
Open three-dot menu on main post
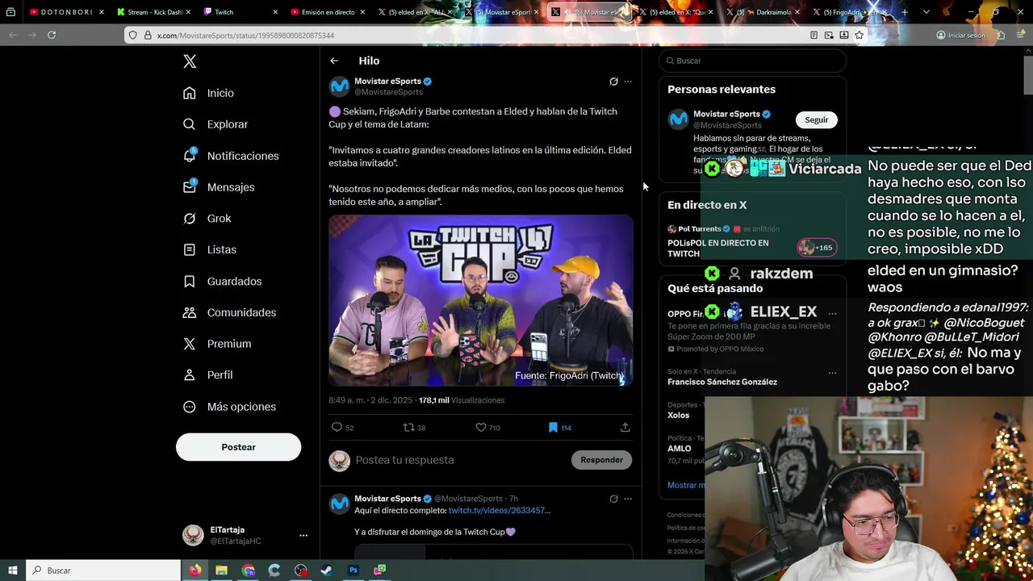point(628,82)
